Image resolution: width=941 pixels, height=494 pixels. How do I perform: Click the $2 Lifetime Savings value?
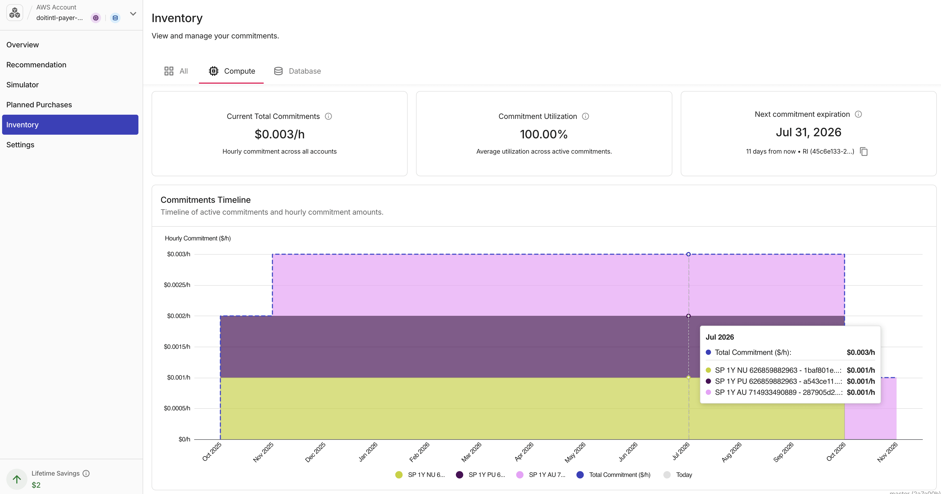[36, 485]
